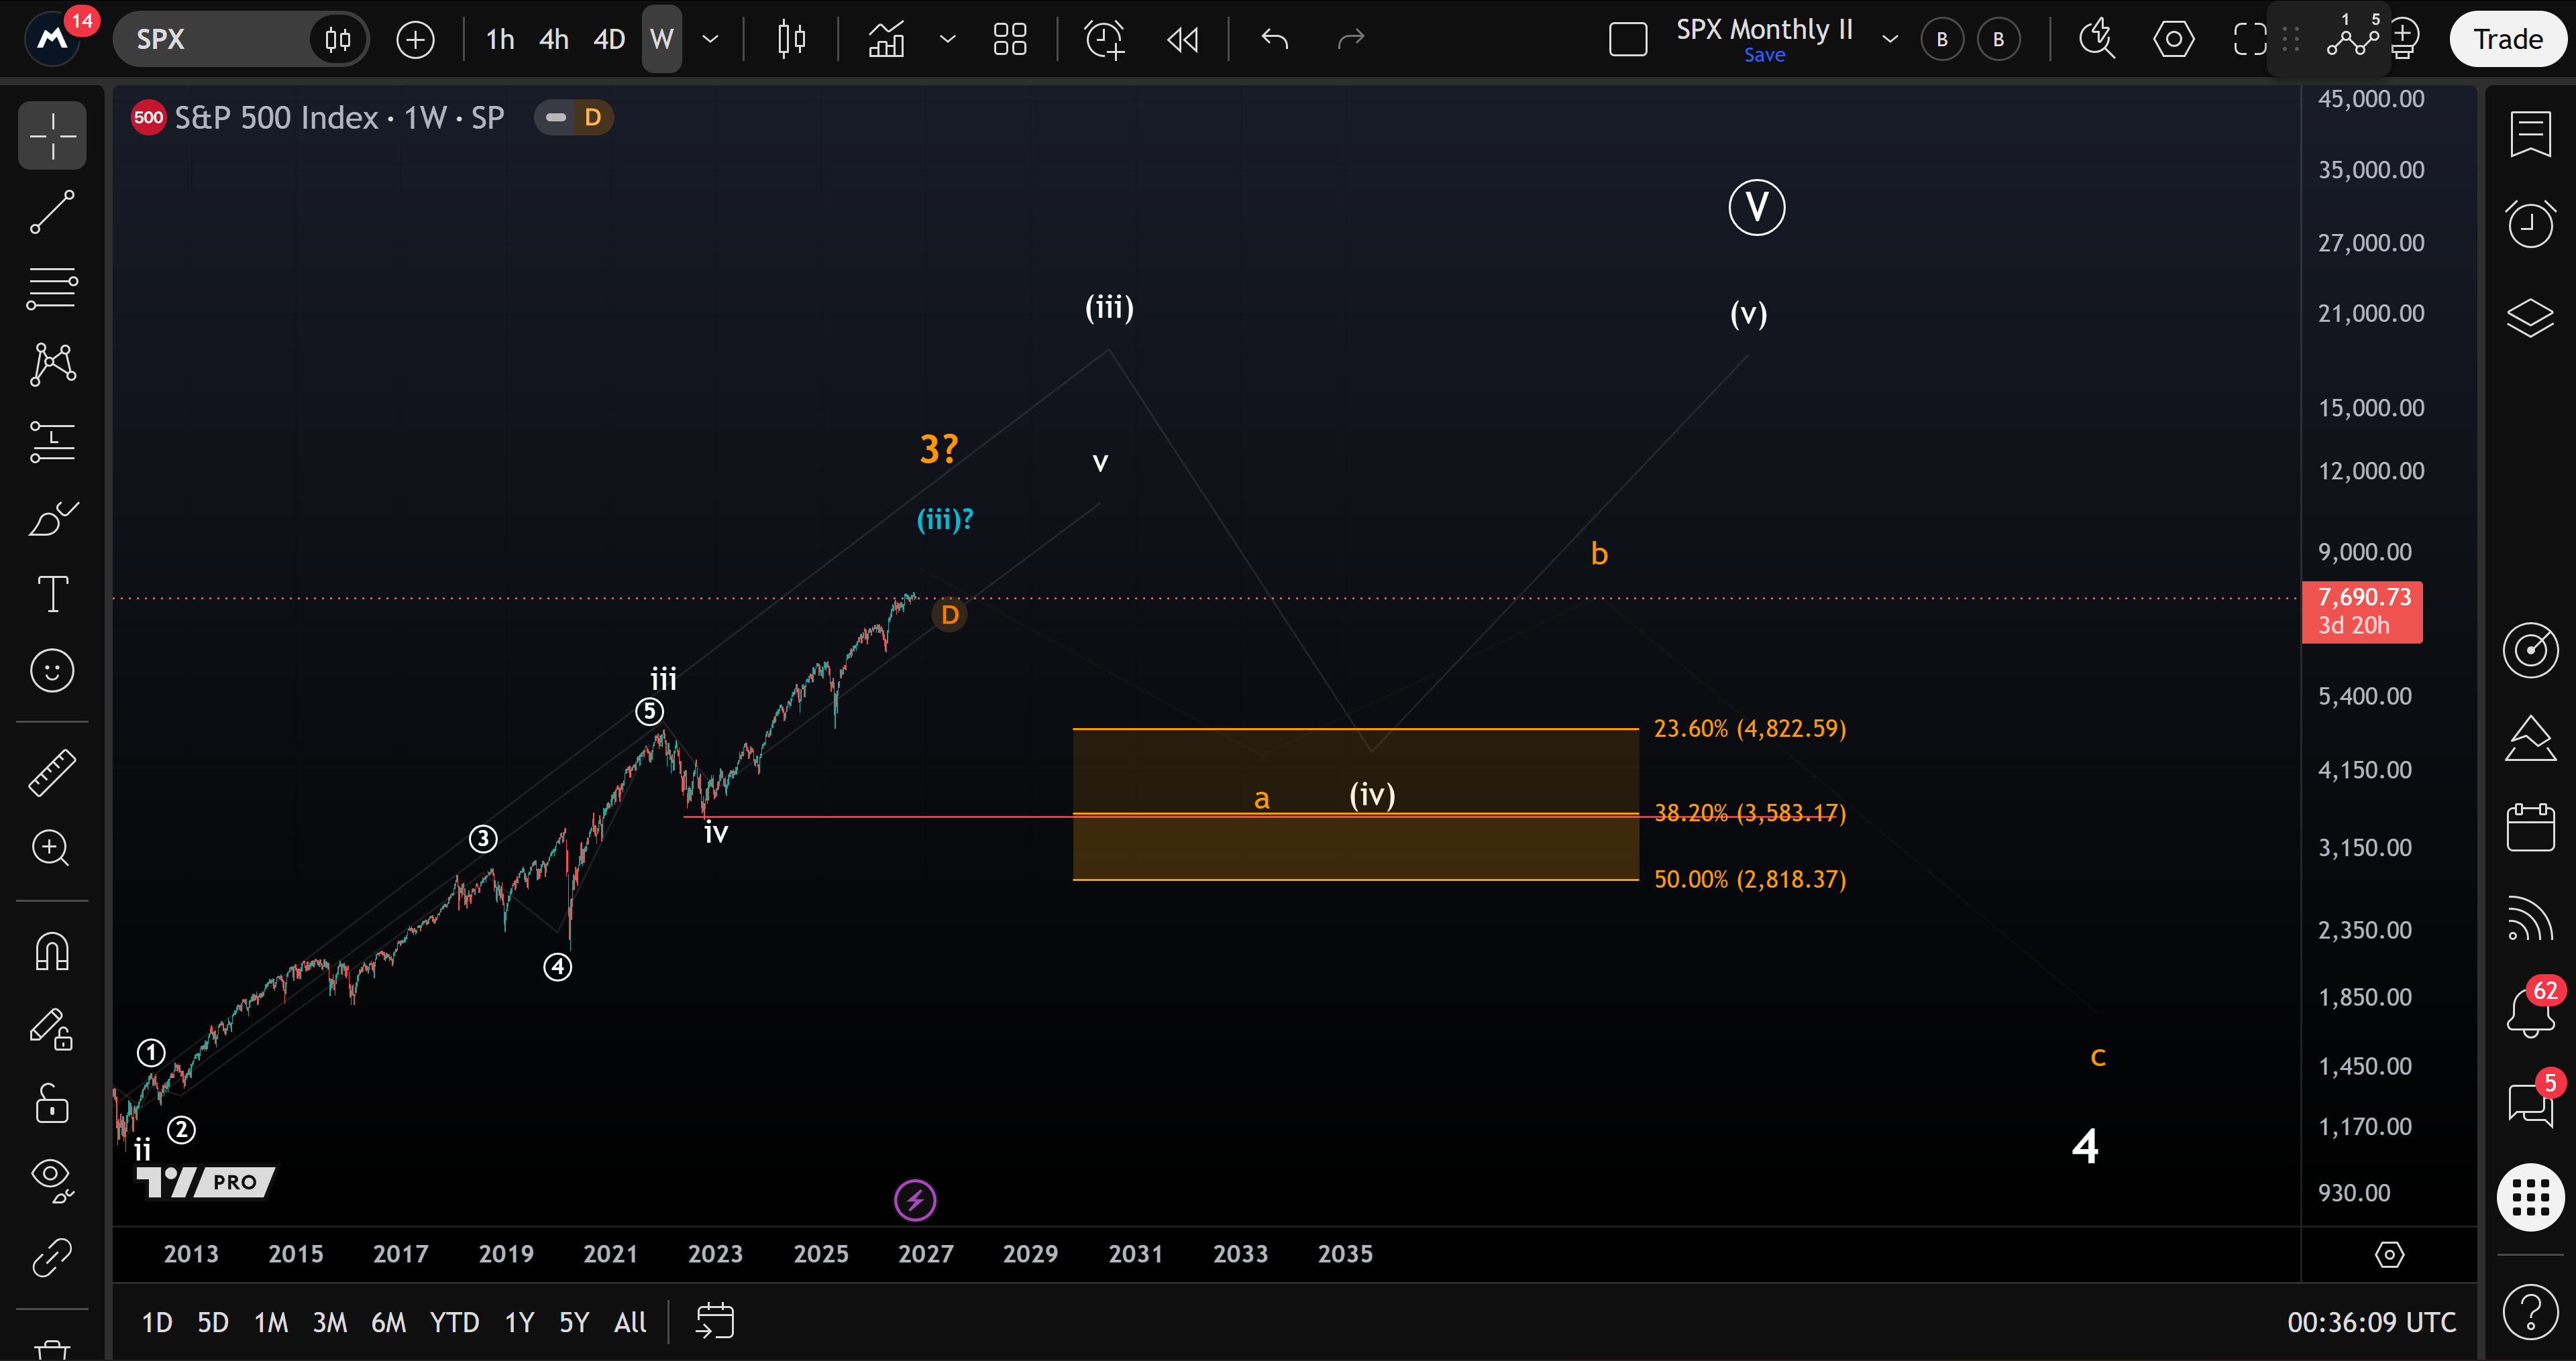Open the candlestick chart type menu
This screenshot has height=1361, width=2576.
click(792, 39)
